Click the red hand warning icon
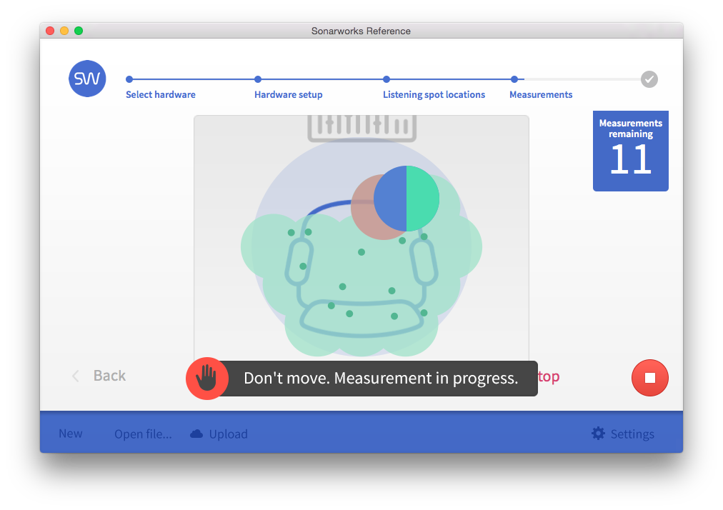The width and height of the screenshot is (723, 510). click(x=206, y=378)
